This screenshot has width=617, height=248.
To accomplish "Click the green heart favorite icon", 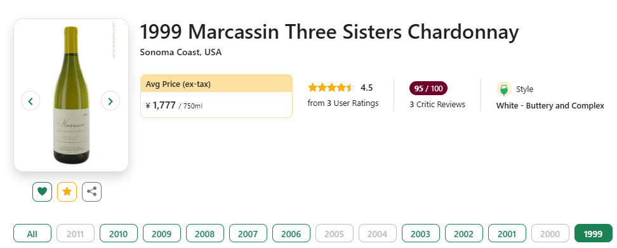I will tap(42, 192).
